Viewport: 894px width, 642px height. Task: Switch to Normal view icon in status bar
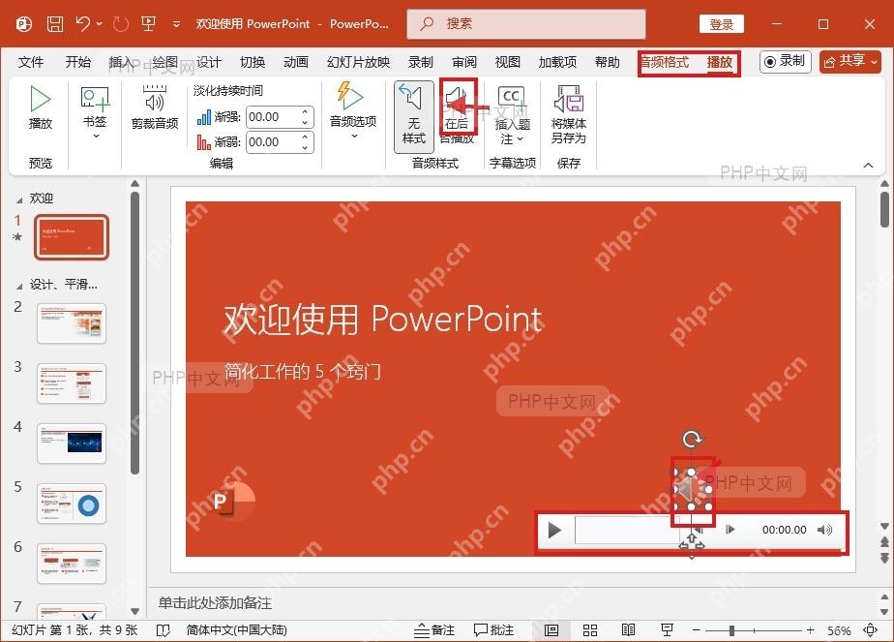point(551,630)
